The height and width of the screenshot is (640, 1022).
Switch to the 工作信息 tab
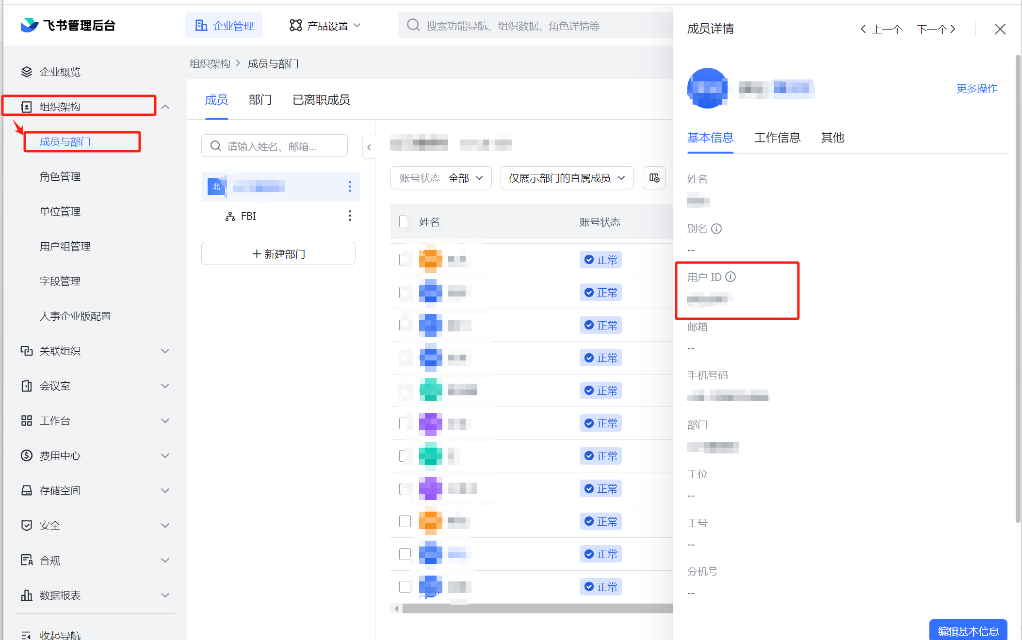(777, 138)
